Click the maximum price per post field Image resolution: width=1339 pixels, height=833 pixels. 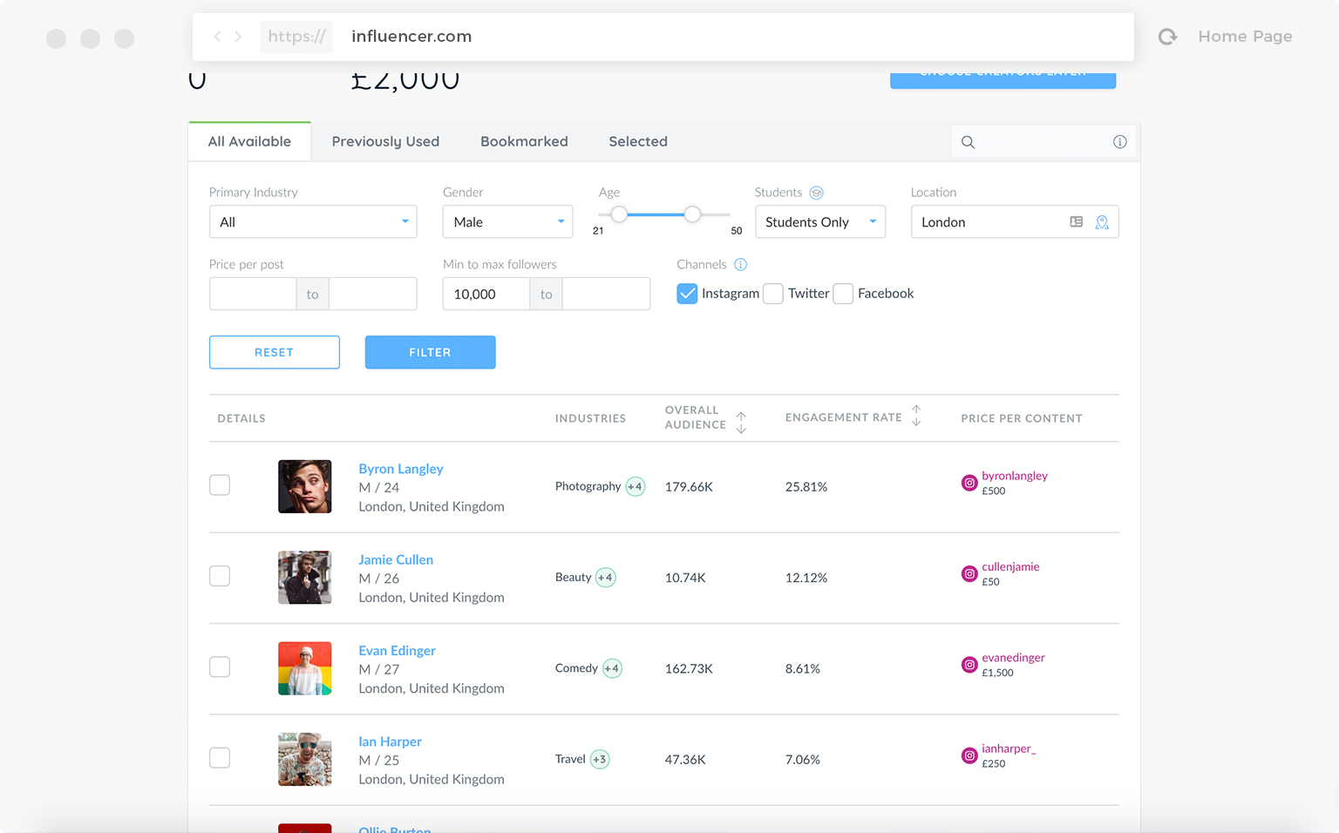tap(373, 295)
